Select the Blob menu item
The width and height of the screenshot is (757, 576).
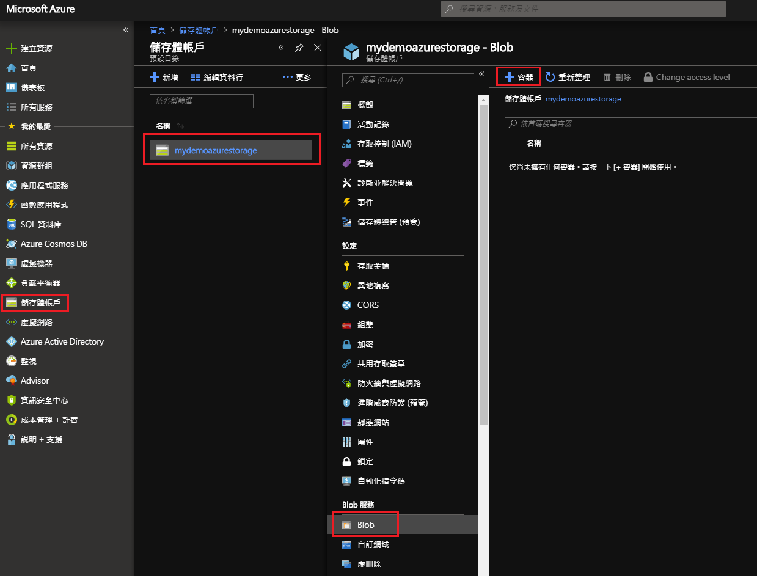pos(366,525)
